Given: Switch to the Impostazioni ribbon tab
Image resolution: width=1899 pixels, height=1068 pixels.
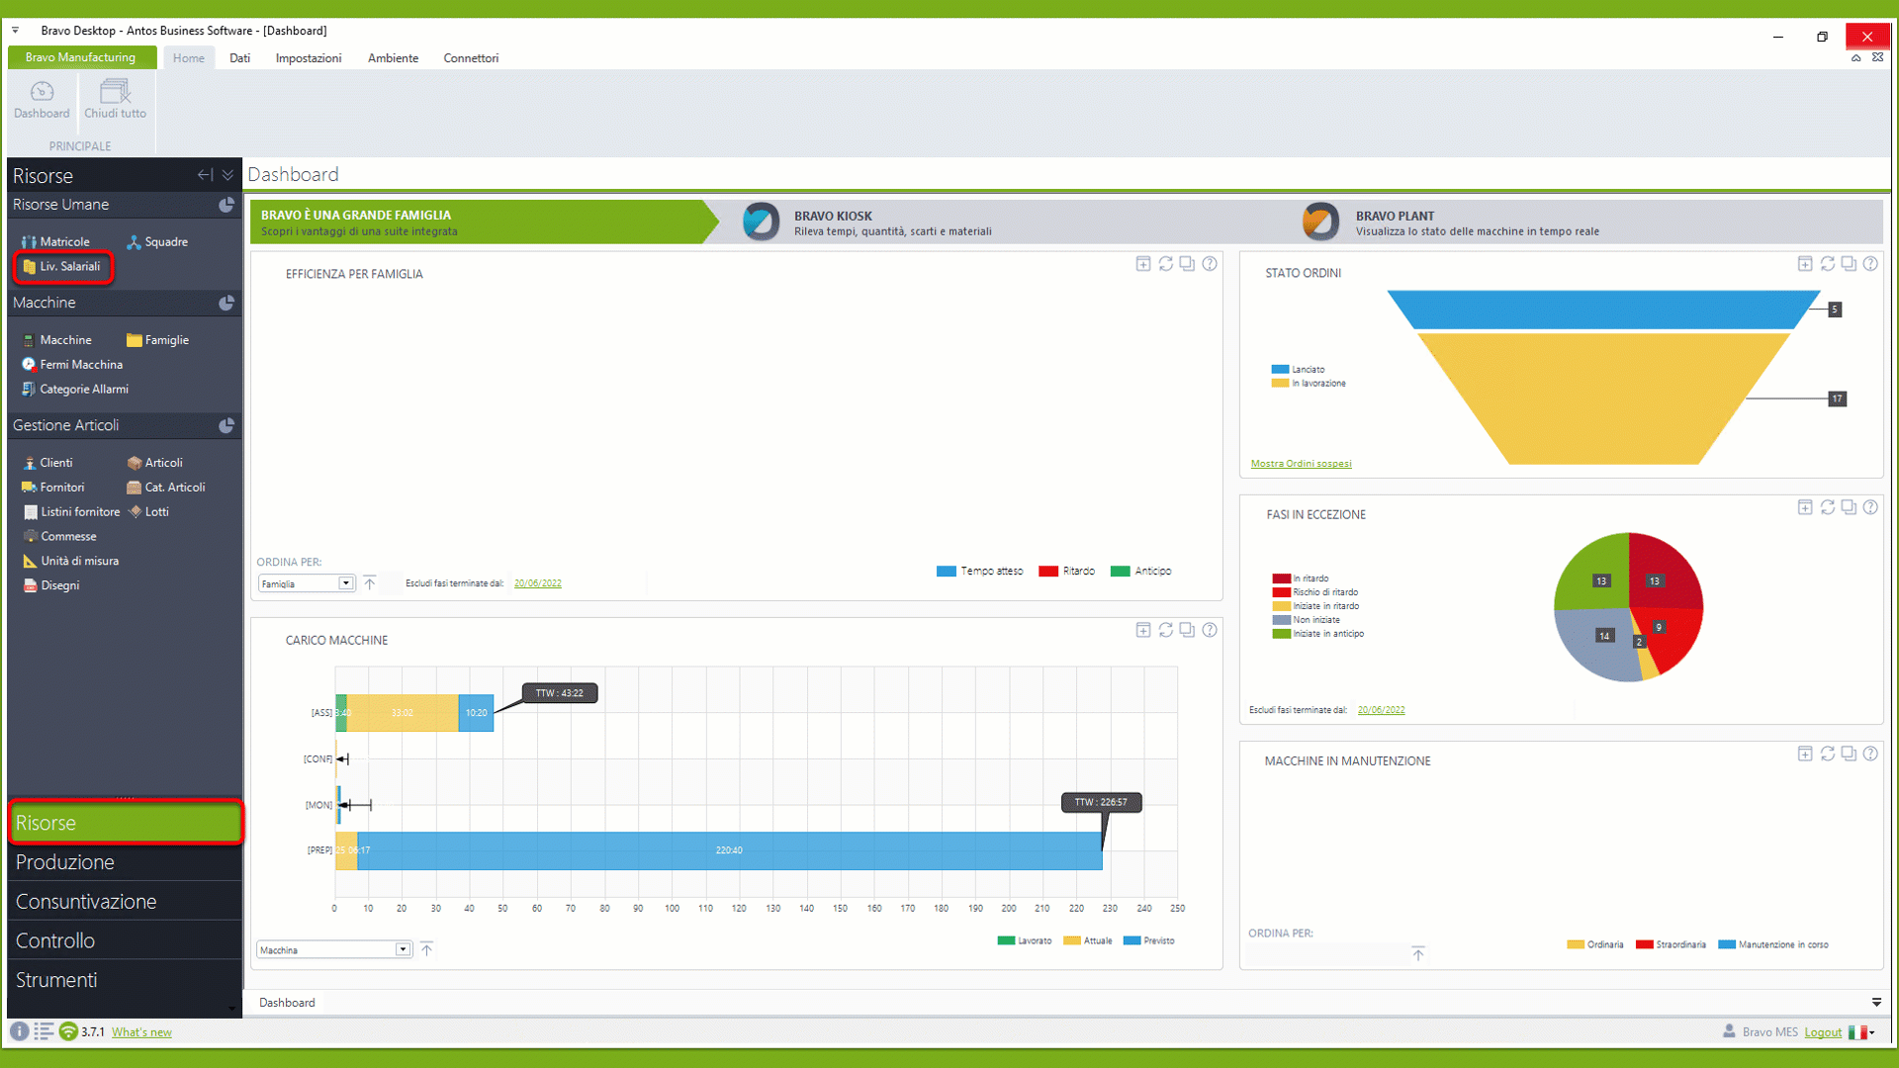Looking at the screenshot, I should point(309,58).
